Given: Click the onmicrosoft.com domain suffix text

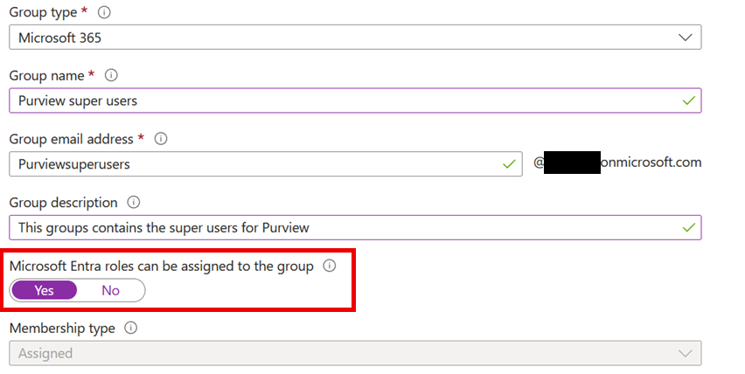Looking at the screenshot, I should click(651, 163).
